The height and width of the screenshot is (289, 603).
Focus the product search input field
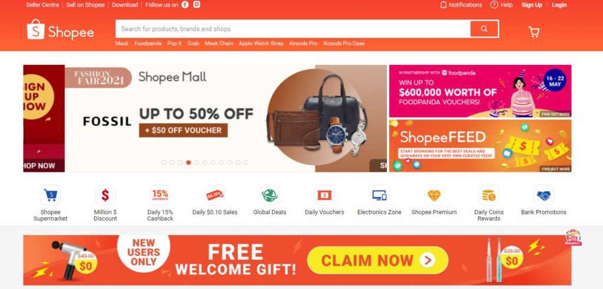(x=293, y=29)
